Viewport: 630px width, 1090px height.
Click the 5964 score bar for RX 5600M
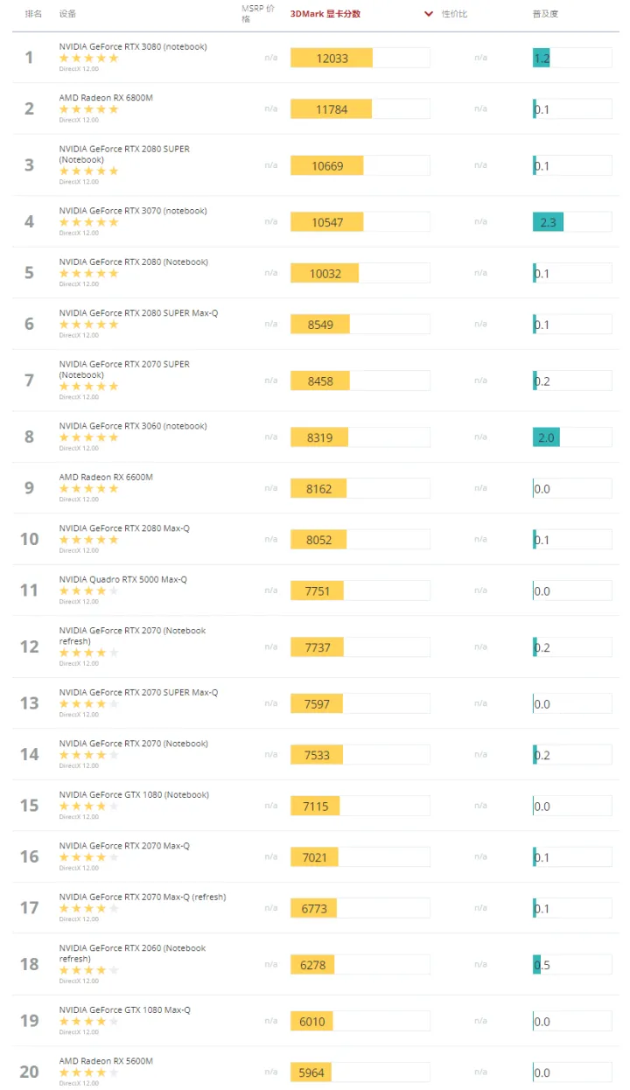pyautogui.click(x=311, y=1073)
